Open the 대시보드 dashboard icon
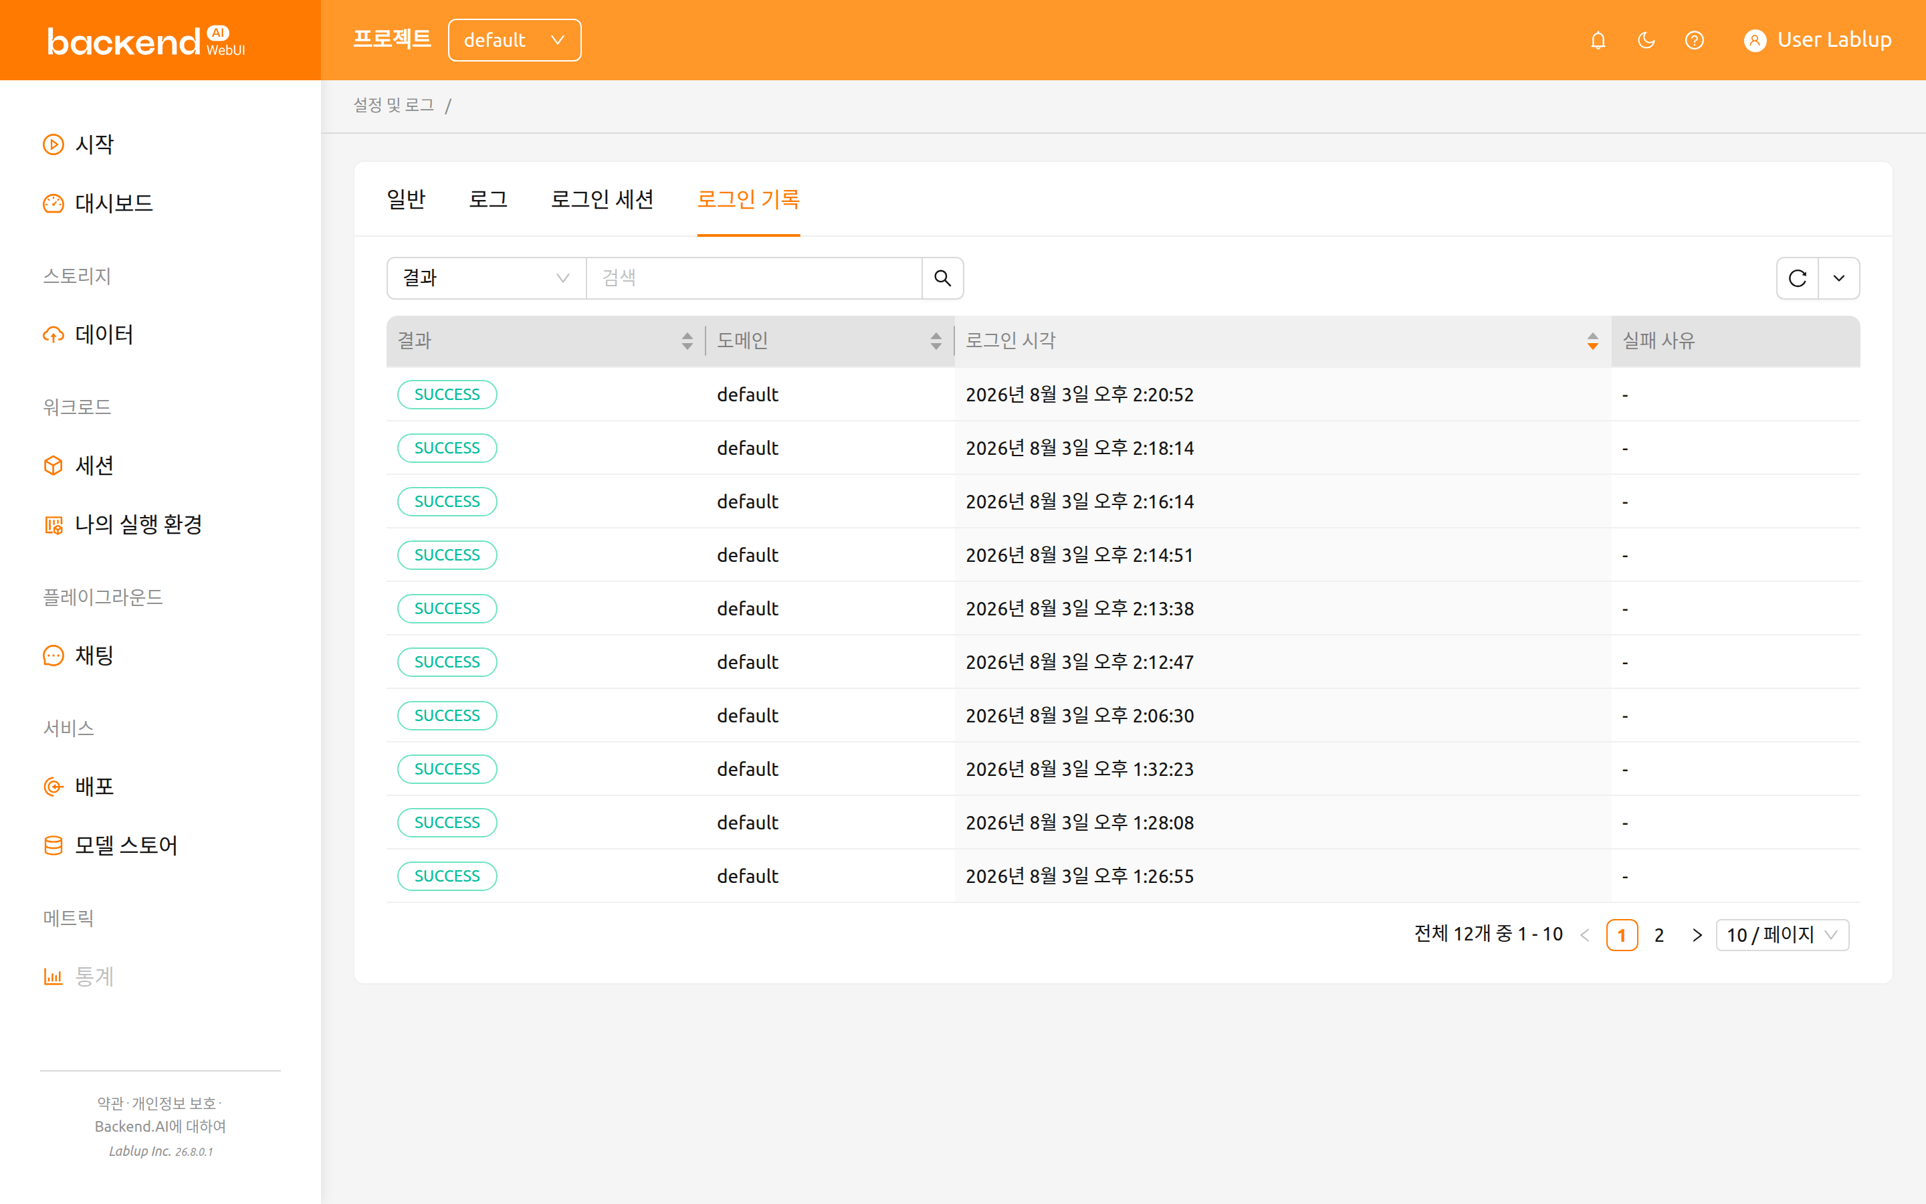The width and height of the screenshot is (1926, 1204). 53,203
